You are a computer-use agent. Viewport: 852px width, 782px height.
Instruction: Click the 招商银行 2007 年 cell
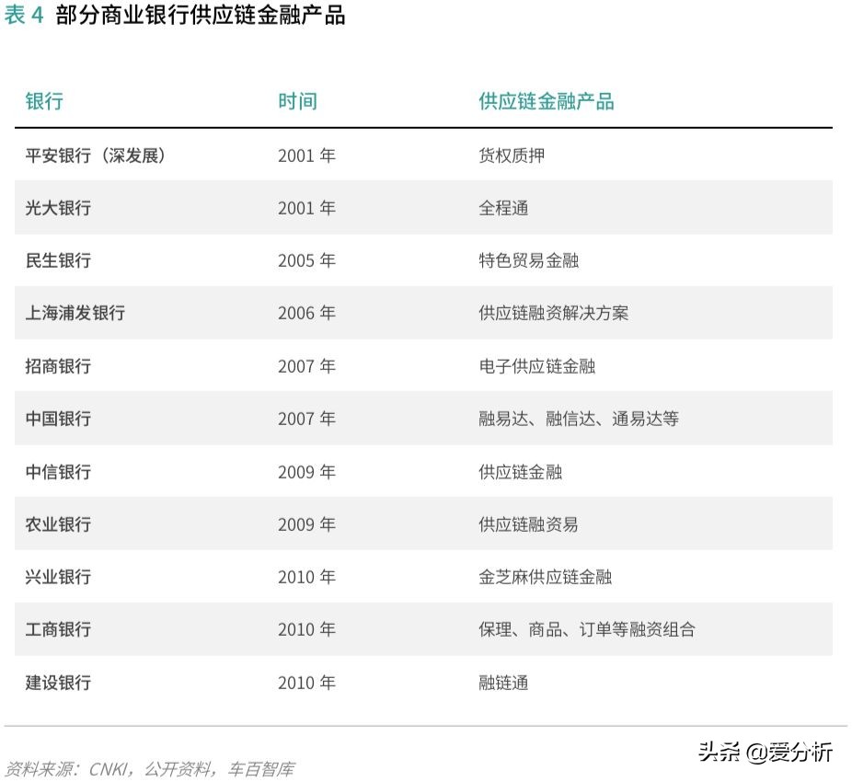308,366
